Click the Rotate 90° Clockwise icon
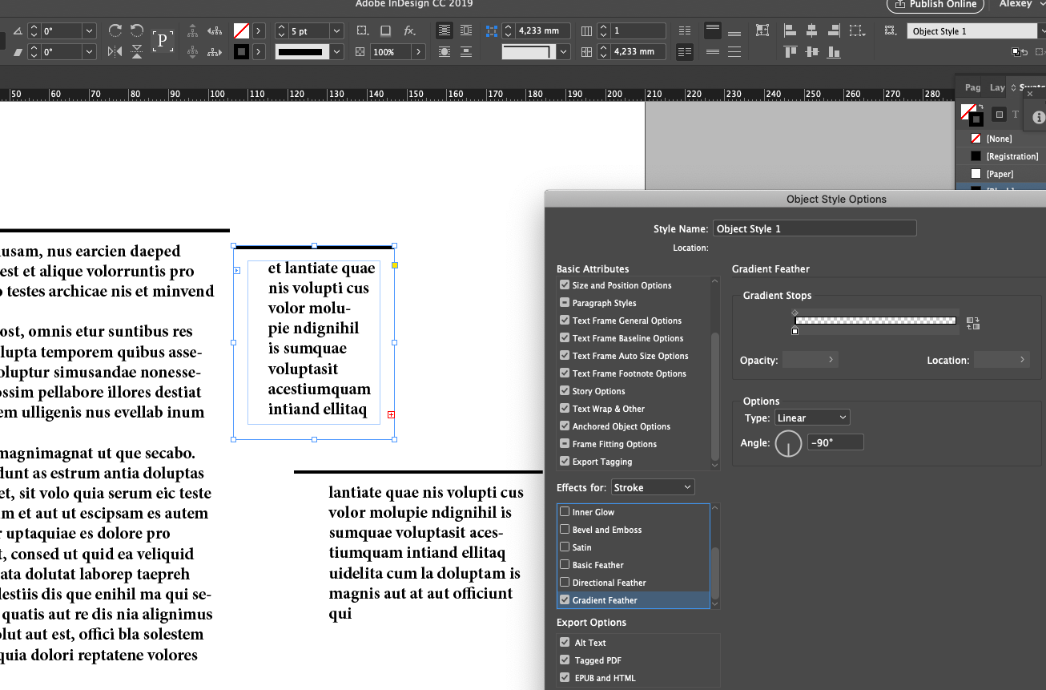Viewport: 1046px width, 690px height. [115, 30]
